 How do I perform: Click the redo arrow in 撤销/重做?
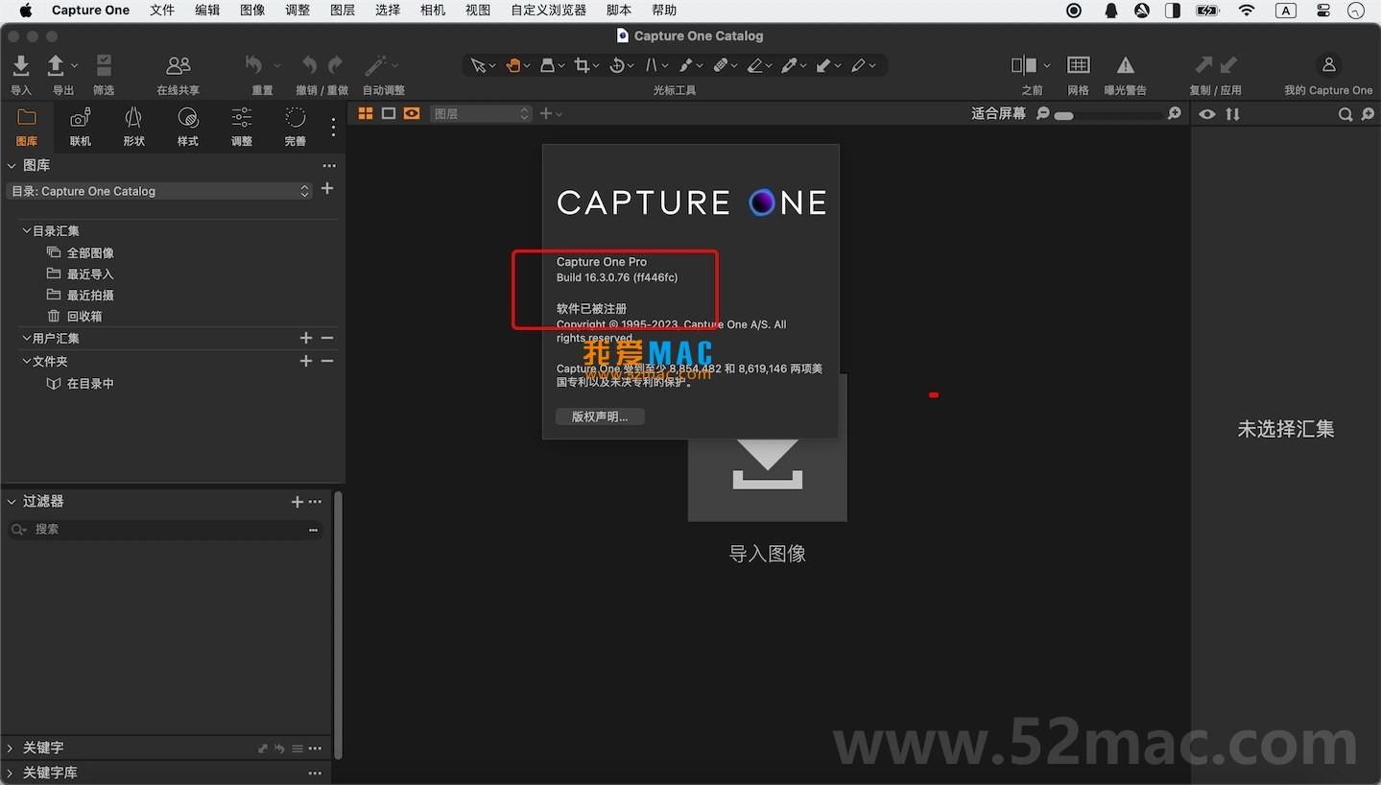[x=335, y=65]
